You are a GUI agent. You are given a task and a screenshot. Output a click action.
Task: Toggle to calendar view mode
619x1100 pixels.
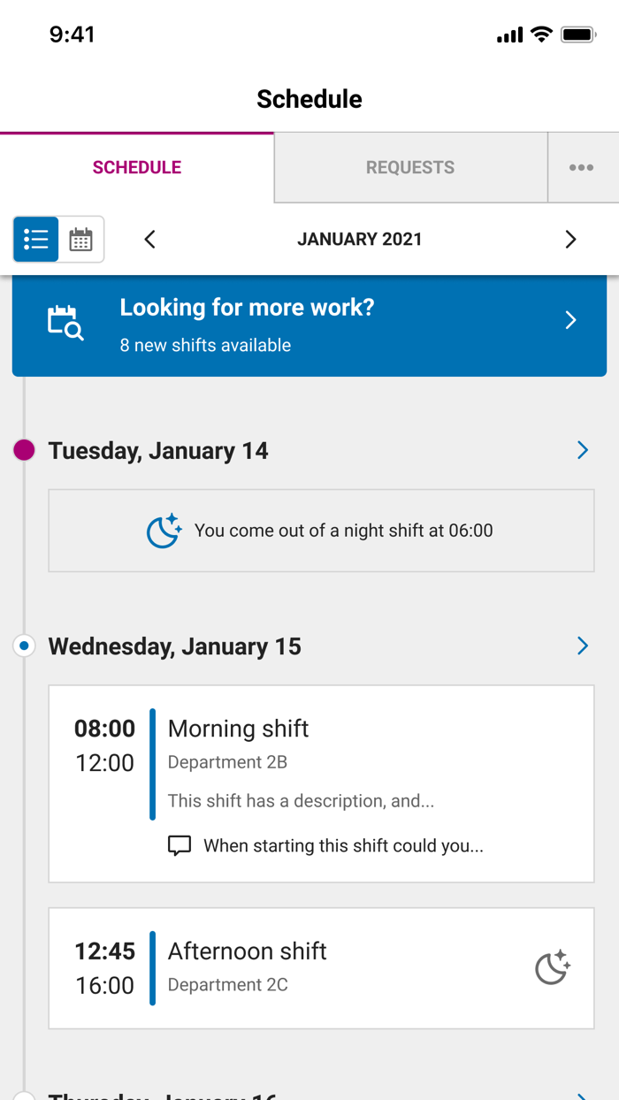81,239
